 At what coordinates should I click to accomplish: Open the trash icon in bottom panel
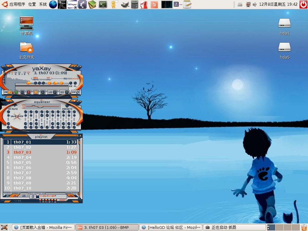point(304,227)
